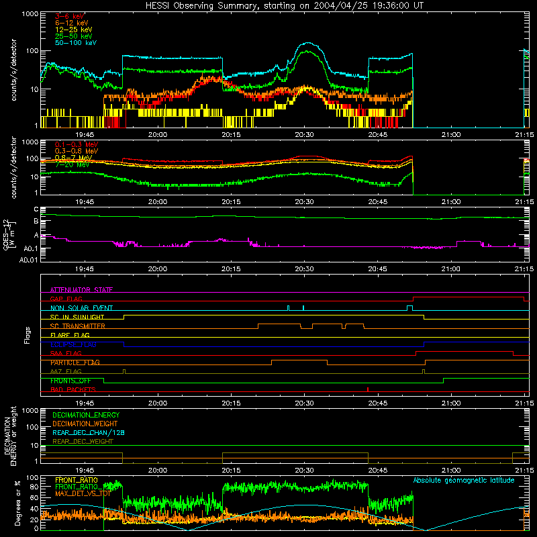Select the SC_TRANSMITTER flag label
Viewport: 537px width, 537px height.
[77, 326]
